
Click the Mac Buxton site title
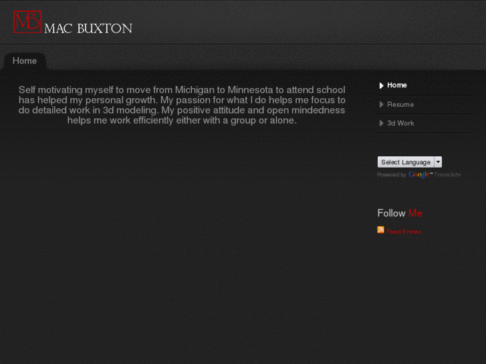[x=88, y=29]
